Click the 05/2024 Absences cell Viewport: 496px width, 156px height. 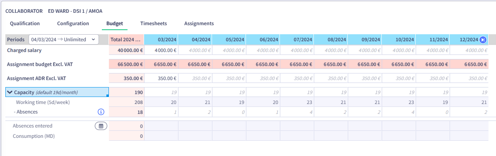(229, 111)
